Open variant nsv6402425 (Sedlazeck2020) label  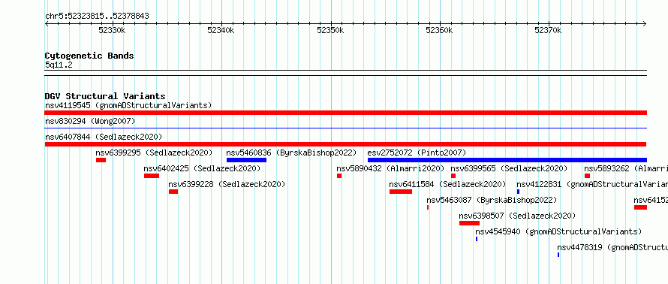[202, 168]
